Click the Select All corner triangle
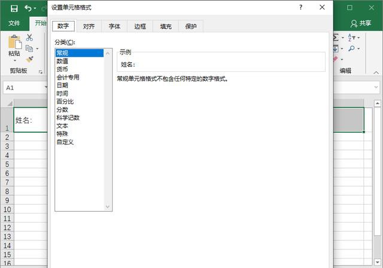383x268 pixels. [10, 103]
